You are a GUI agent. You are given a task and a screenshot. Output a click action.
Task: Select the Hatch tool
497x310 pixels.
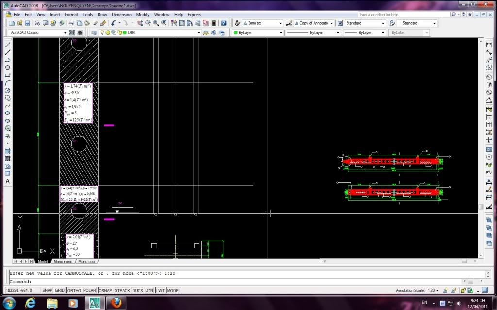tap(8, 151)
